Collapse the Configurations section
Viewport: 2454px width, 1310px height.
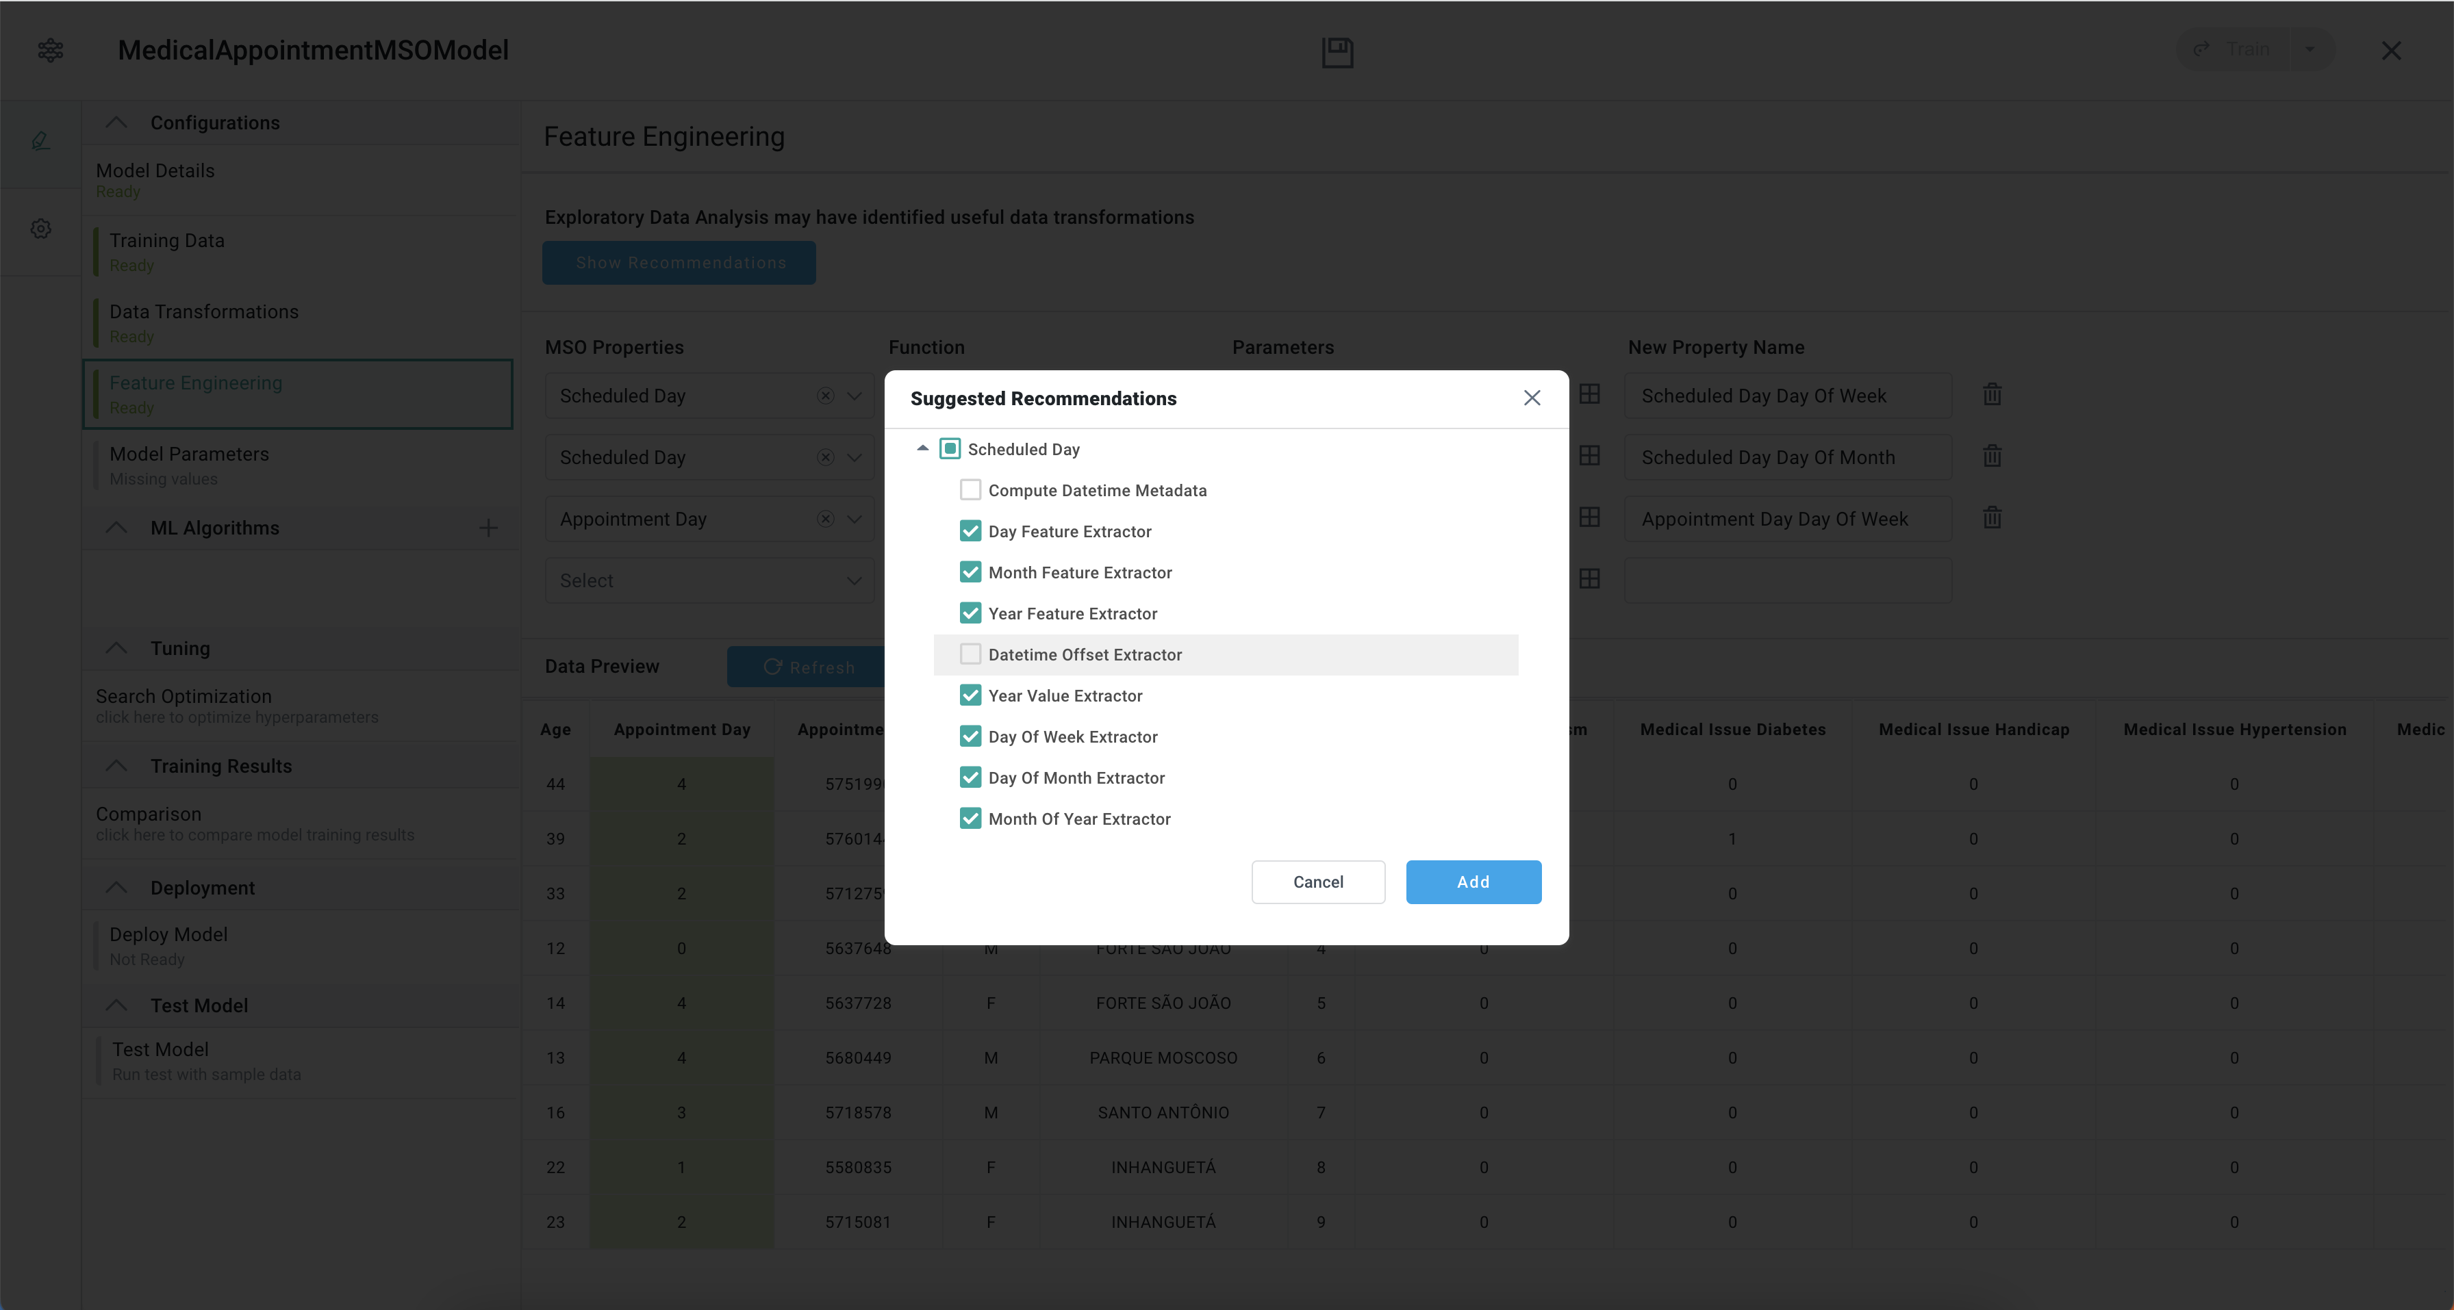click(x=116, y=123)
